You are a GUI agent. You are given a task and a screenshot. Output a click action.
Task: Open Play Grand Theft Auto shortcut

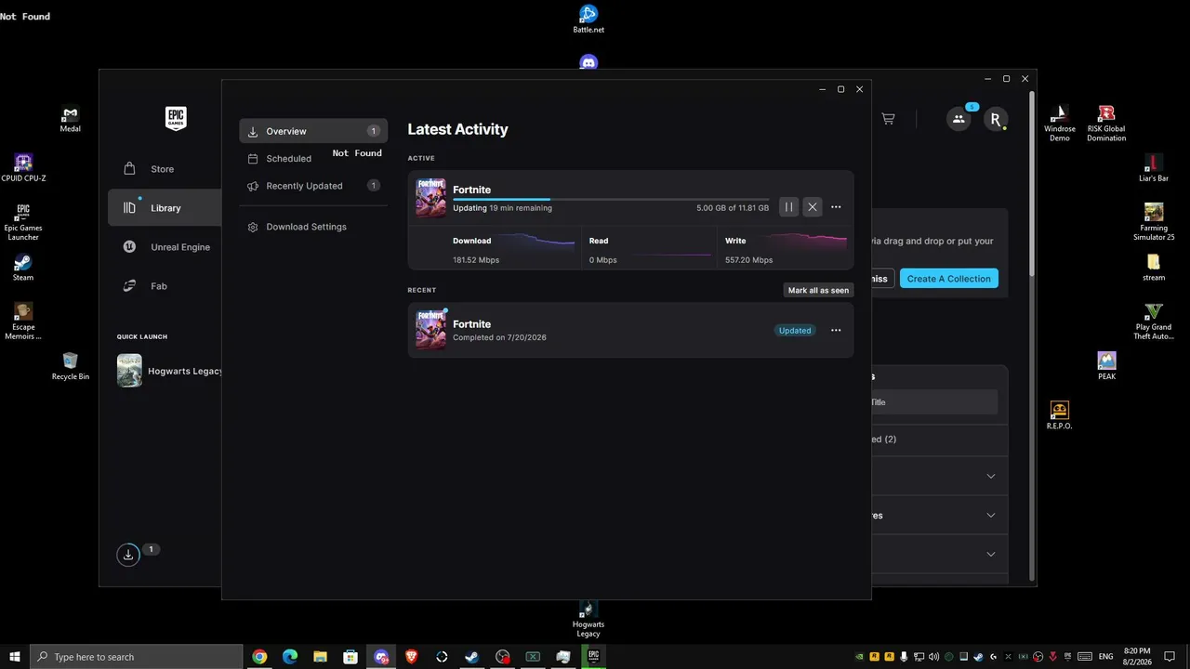(x=1154, y=321)
